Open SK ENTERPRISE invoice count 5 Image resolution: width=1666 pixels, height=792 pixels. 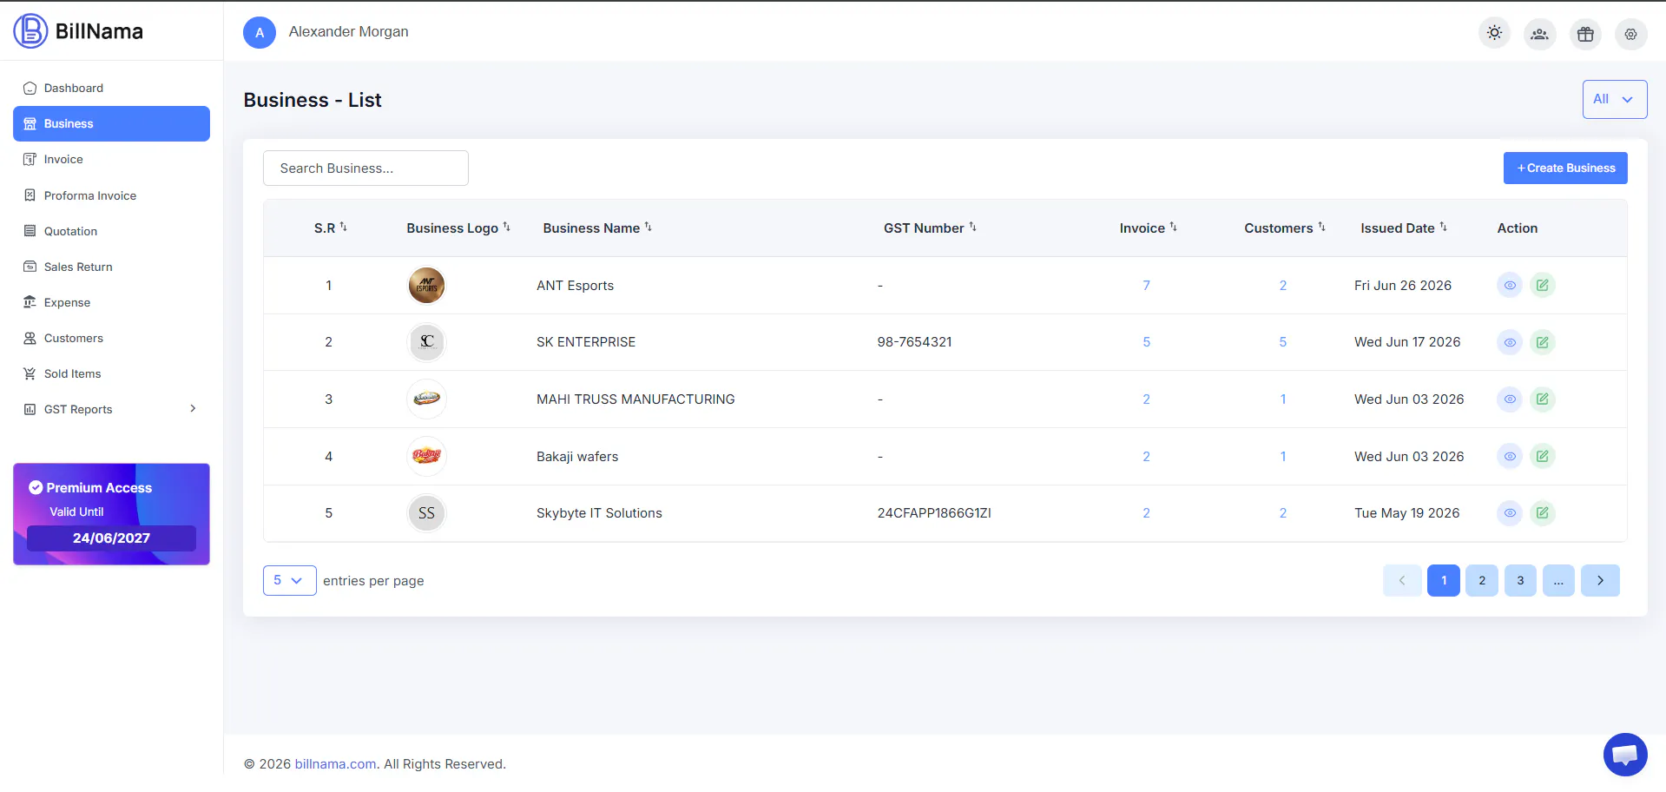[x=1146, y=342]
